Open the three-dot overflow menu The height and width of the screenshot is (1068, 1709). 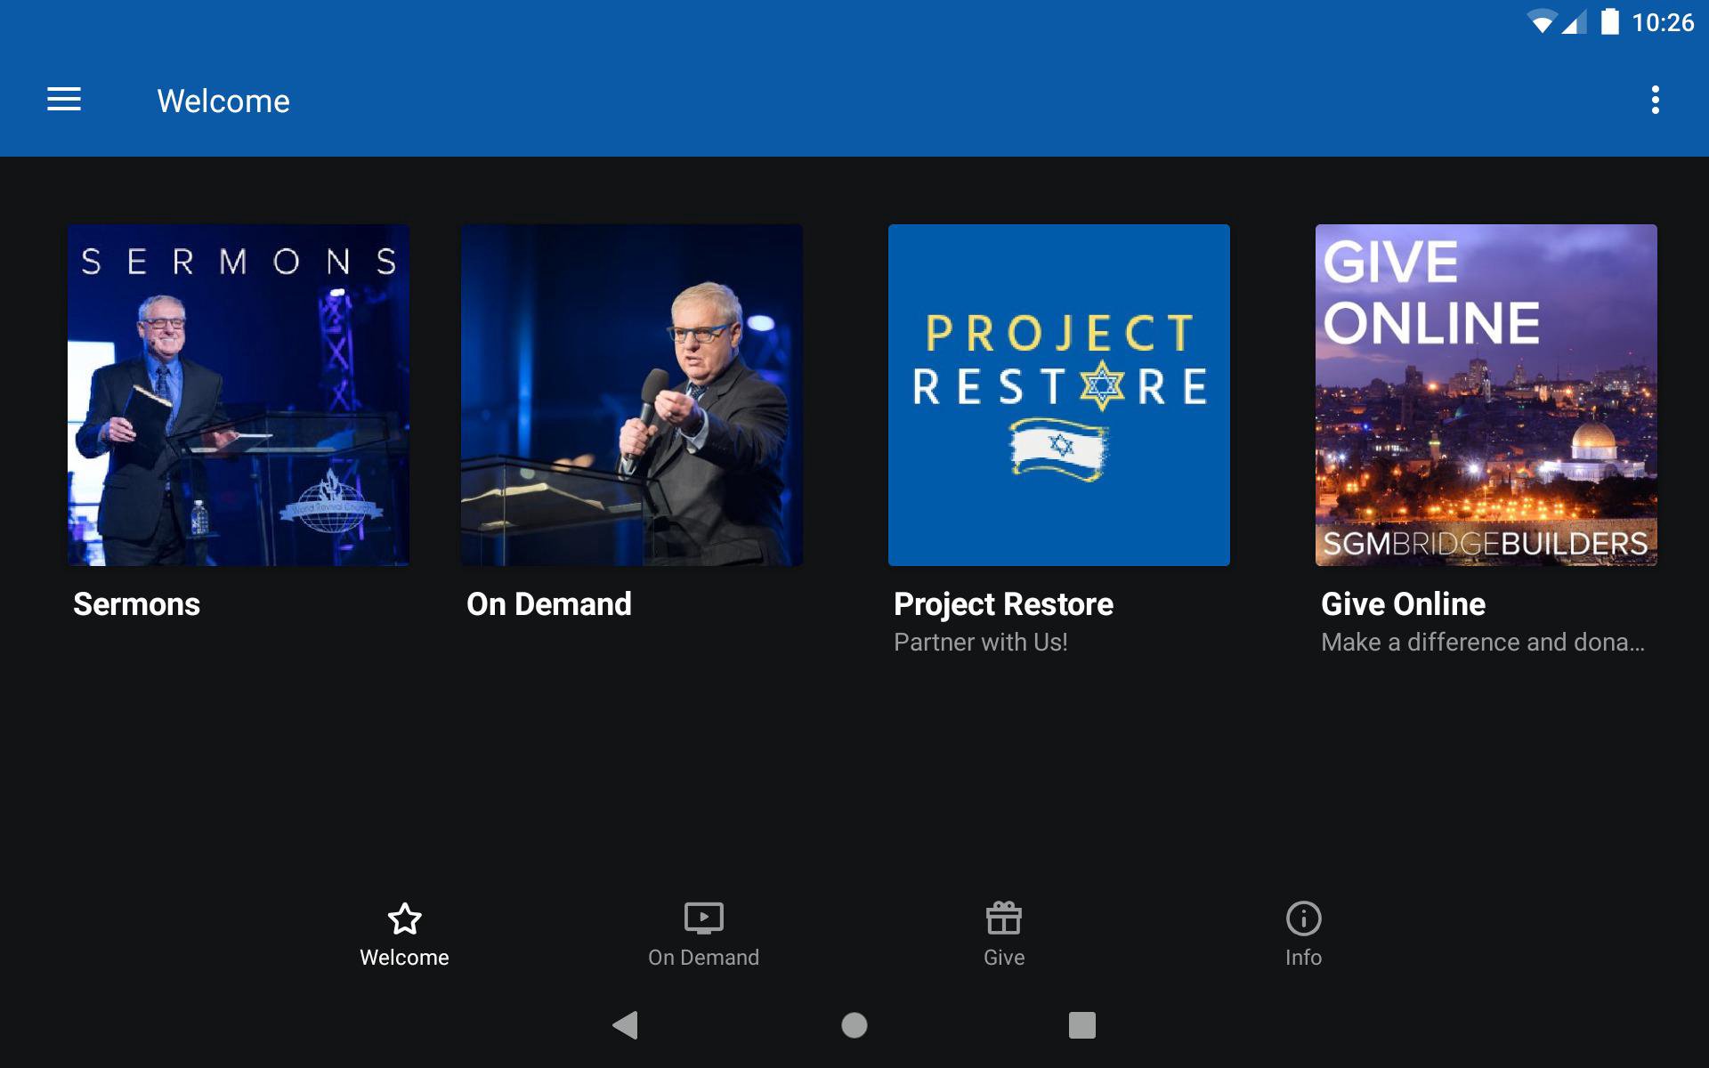click(x=1655, y=100)
